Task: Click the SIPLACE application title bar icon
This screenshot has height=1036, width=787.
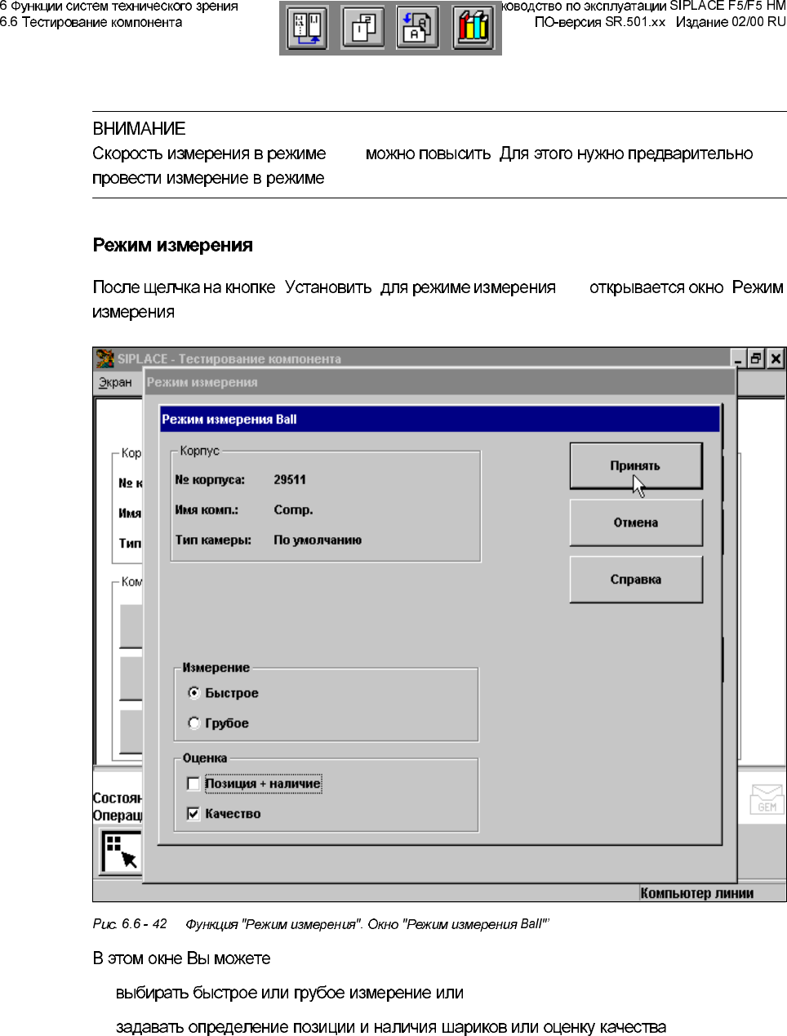Action: (105, 358)
